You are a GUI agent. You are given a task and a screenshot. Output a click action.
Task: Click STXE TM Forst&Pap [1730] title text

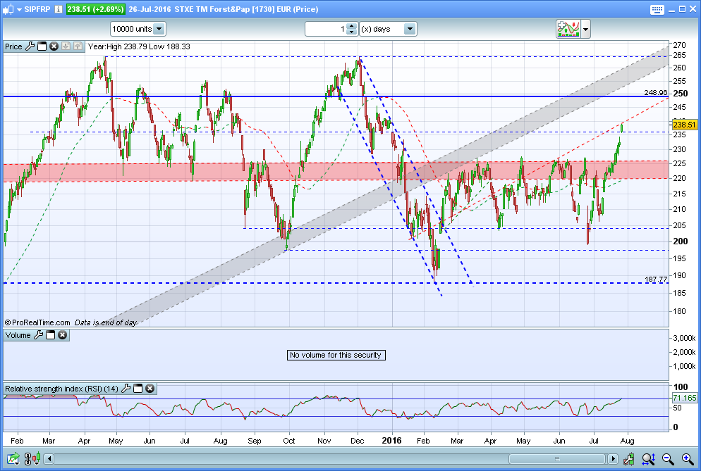[x=224, y=9]
